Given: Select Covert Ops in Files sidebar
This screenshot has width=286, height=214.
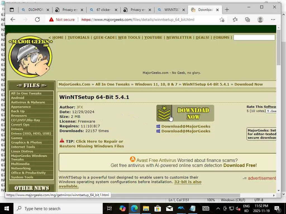Looking at the screenshot, I should pyautogui.click(x=20, y=125).
